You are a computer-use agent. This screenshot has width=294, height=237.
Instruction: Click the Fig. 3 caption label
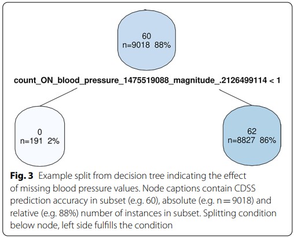point(21,176)
